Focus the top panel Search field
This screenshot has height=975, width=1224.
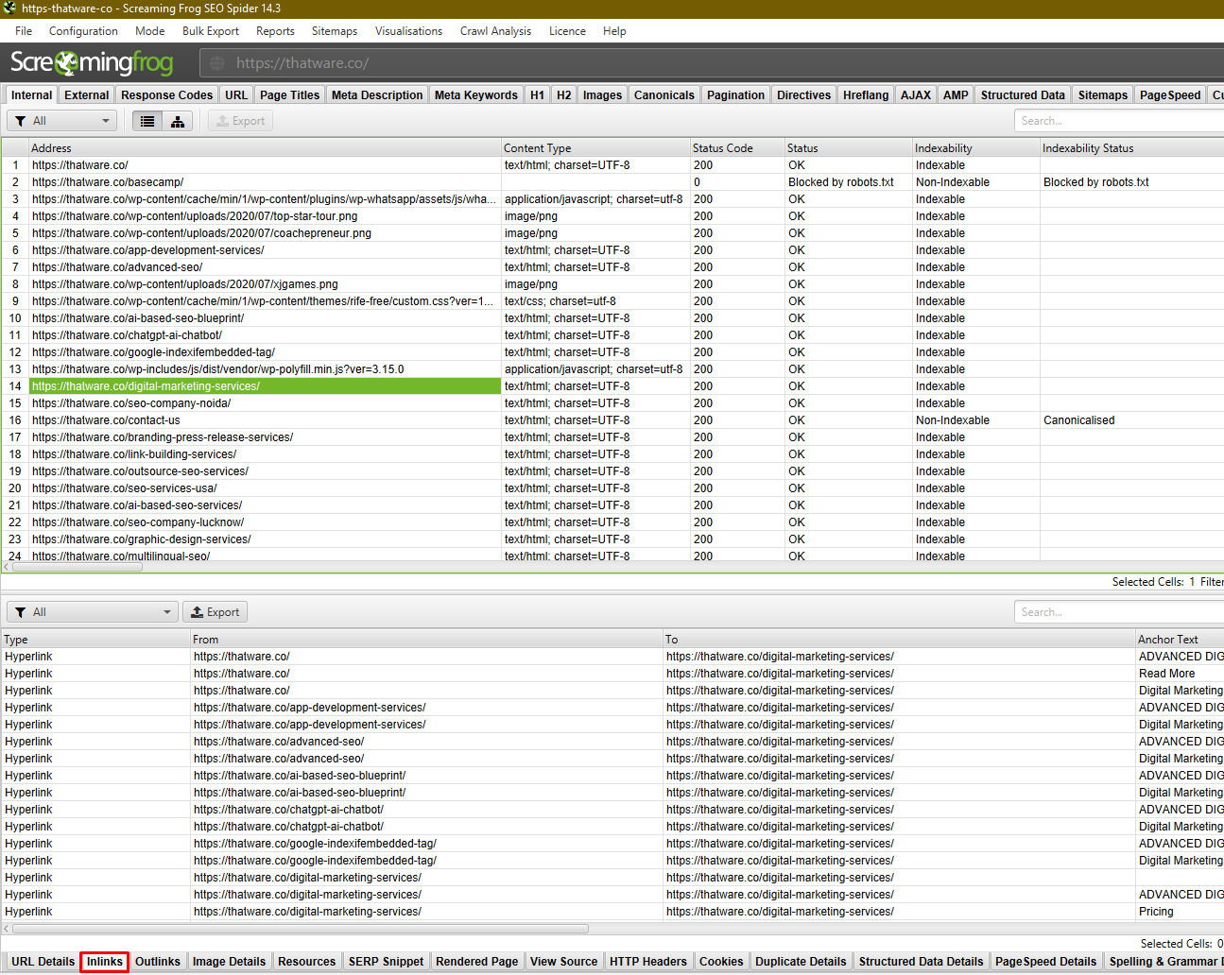[x=1119, y=121]
